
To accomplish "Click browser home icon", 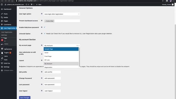I will tap(12, 1).
